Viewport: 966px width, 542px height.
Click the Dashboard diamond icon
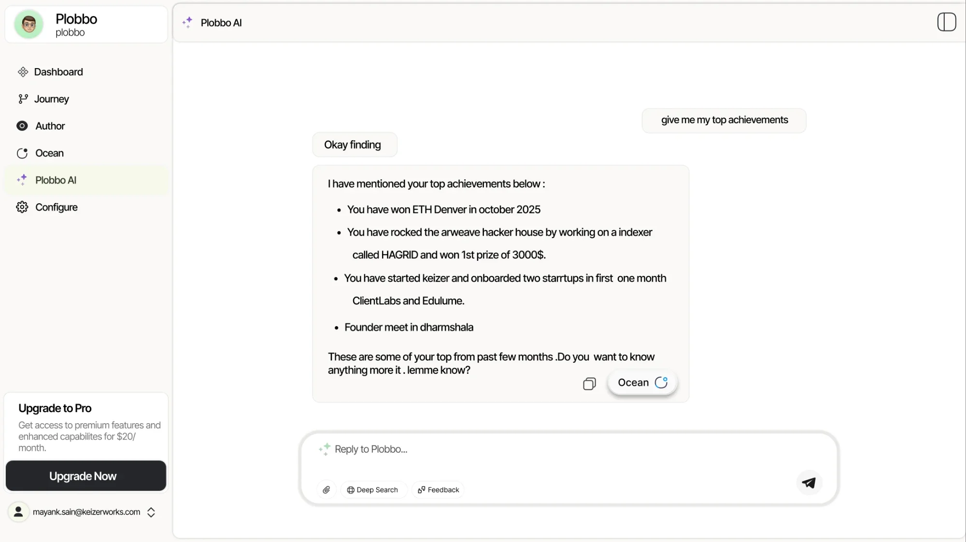pos(23,72)
